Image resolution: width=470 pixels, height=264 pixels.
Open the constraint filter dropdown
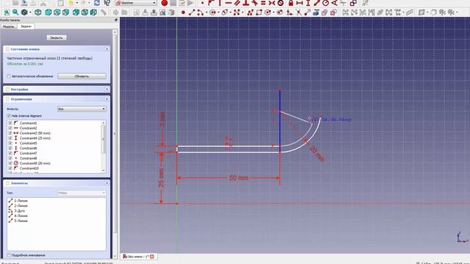(x=82, y=109)
